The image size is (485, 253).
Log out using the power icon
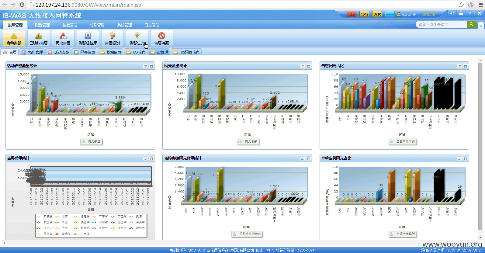[x=480, y=14]
